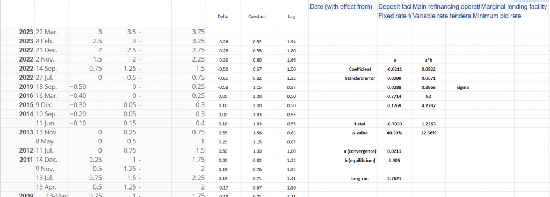Click the delta value 0.29
The image size is (550, 197).
223,142
